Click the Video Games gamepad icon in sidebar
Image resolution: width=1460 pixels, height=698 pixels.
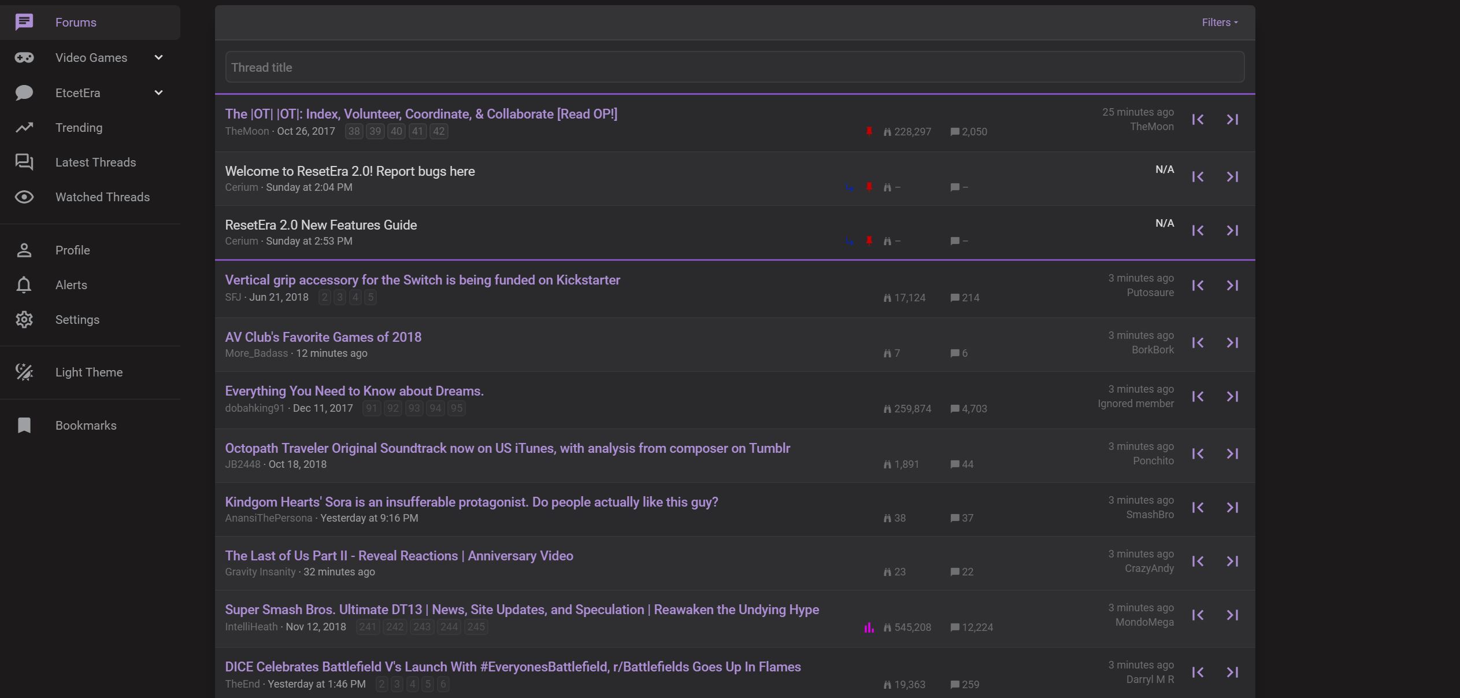pos(24,57)
